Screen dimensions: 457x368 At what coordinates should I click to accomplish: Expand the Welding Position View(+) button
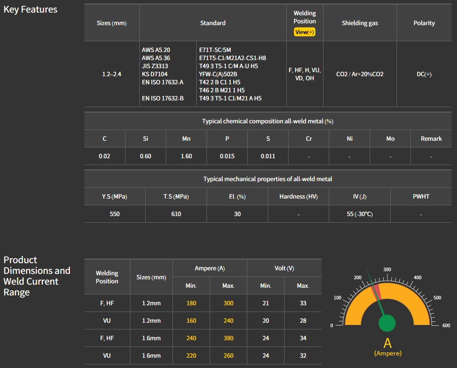(305, 32)
